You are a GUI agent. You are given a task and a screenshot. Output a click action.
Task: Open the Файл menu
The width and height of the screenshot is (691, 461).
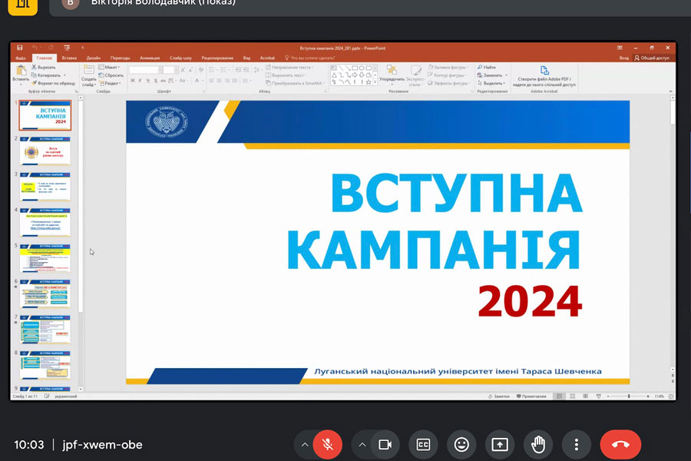pyautogui.click(x=21, y=58)
